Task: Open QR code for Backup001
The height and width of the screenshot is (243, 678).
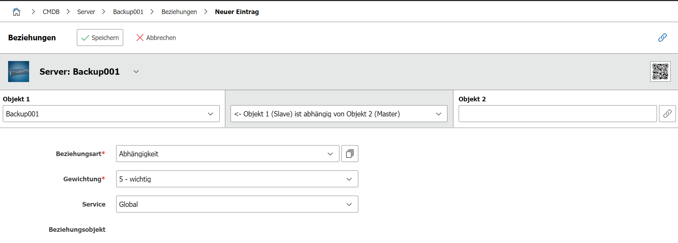Action: (x=660, y=72)
